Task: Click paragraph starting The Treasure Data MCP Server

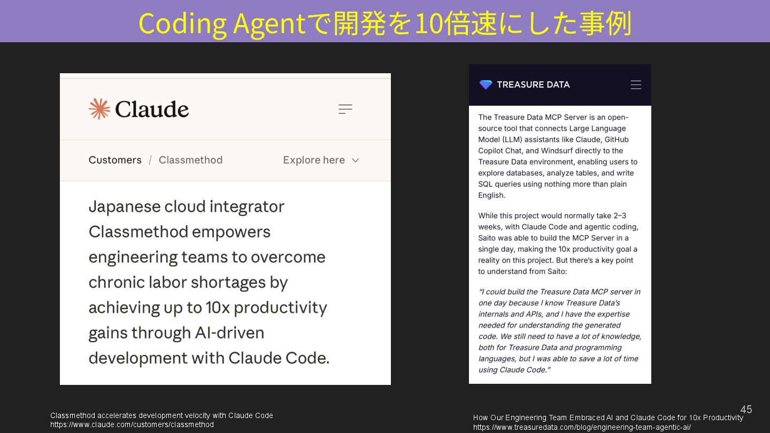Action: [x=558, y=156]
